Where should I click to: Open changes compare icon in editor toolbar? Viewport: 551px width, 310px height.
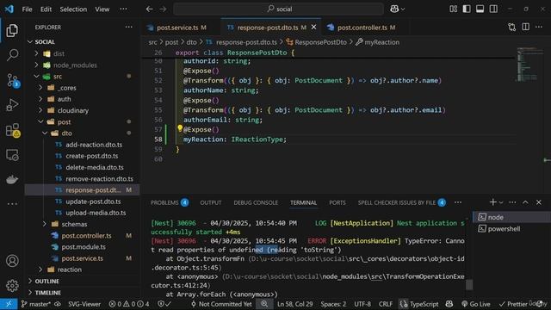[x=512, y=27]
